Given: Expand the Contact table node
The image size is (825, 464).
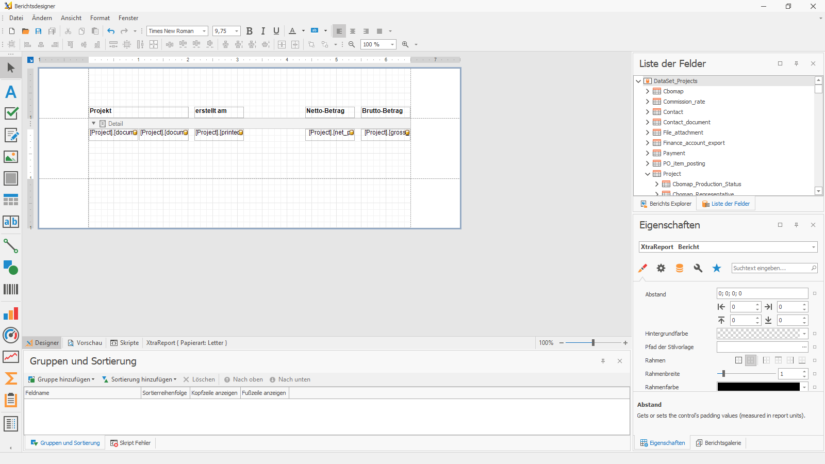Looking at the screenshot, I should 648,112.
